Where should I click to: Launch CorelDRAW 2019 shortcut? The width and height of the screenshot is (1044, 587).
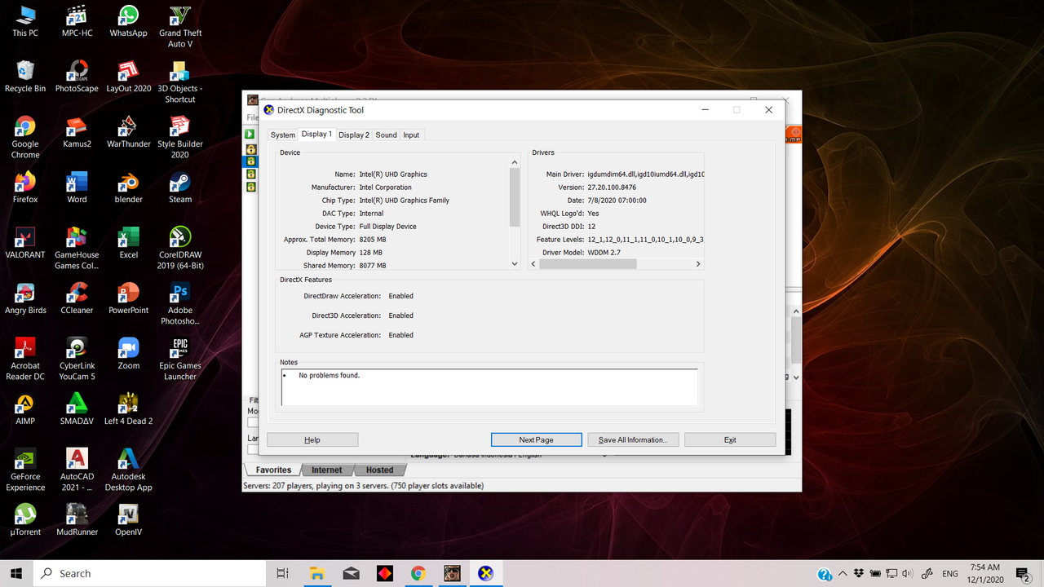pos(180,248)
